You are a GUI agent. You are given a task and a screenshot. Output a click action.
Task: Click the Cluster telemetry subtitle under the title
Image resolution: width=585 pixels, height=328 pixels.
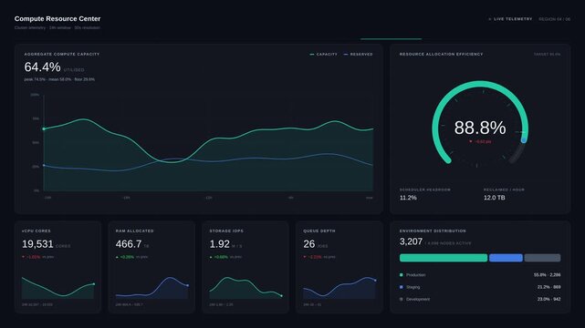[57, 27]
